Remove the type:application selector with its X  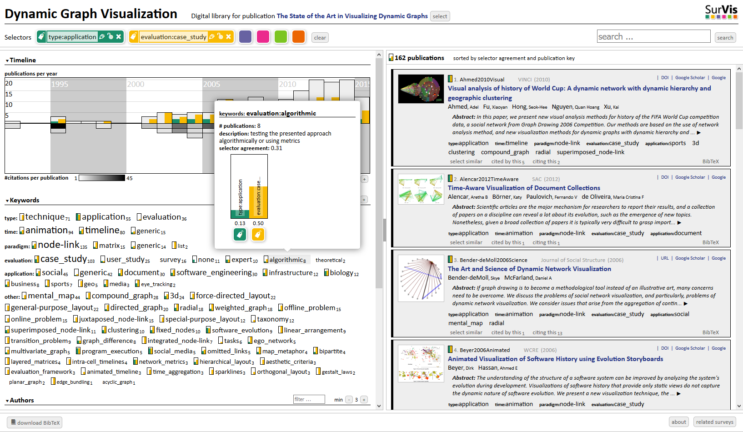coord(119,37)
